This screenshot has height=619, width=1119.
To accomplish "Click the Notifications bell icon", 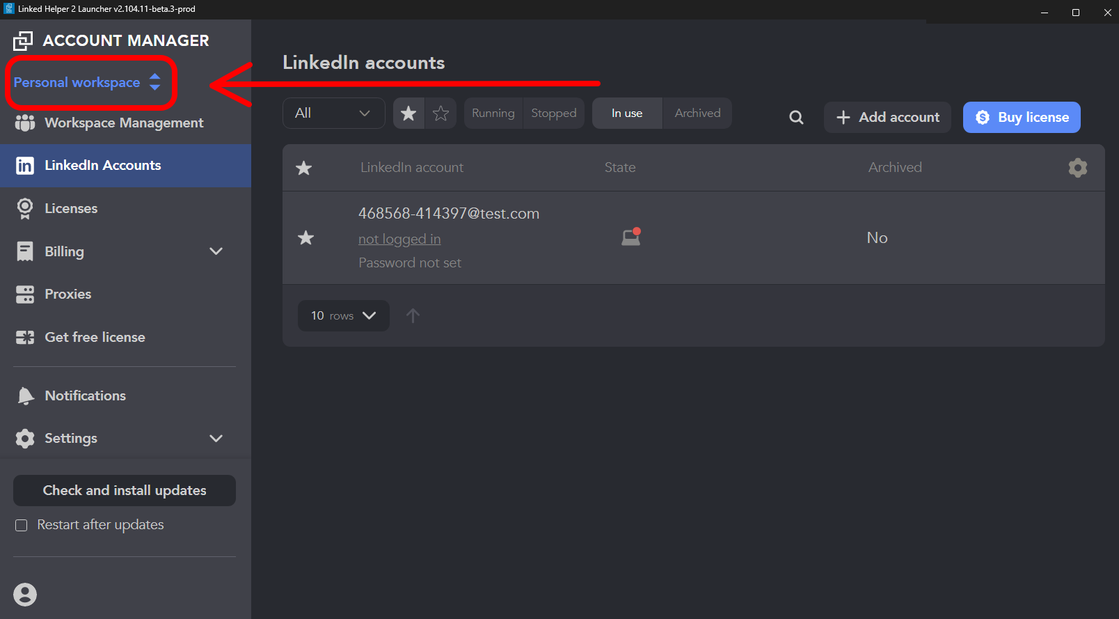I will [x=26, y=396].
